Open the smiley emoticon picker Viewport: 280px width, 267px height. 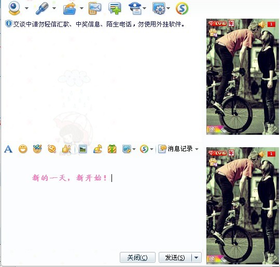pos(23,149)
